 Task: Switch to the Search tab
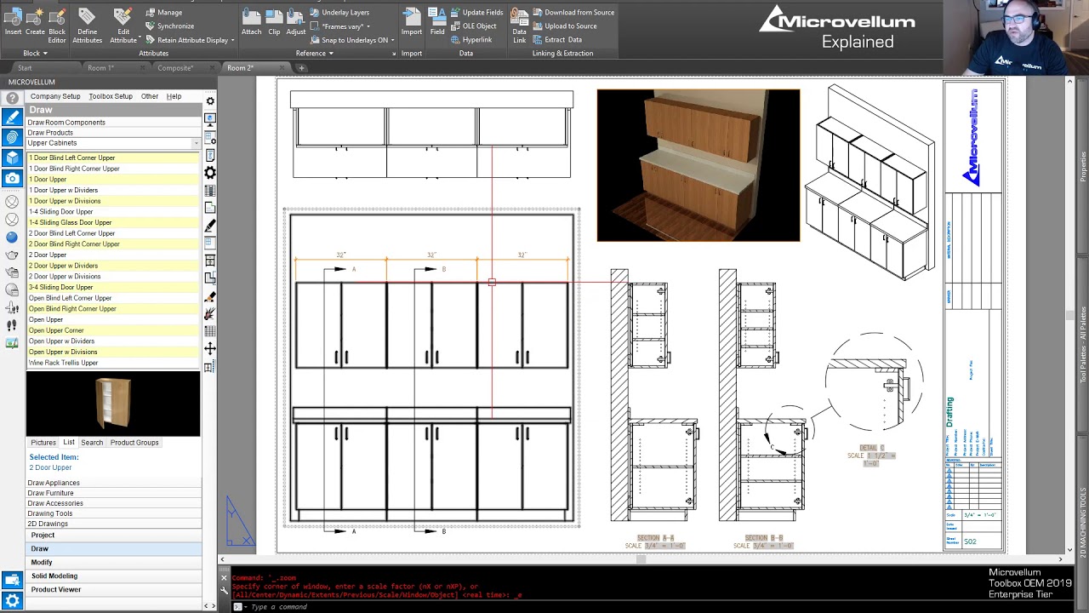[92, 443]
